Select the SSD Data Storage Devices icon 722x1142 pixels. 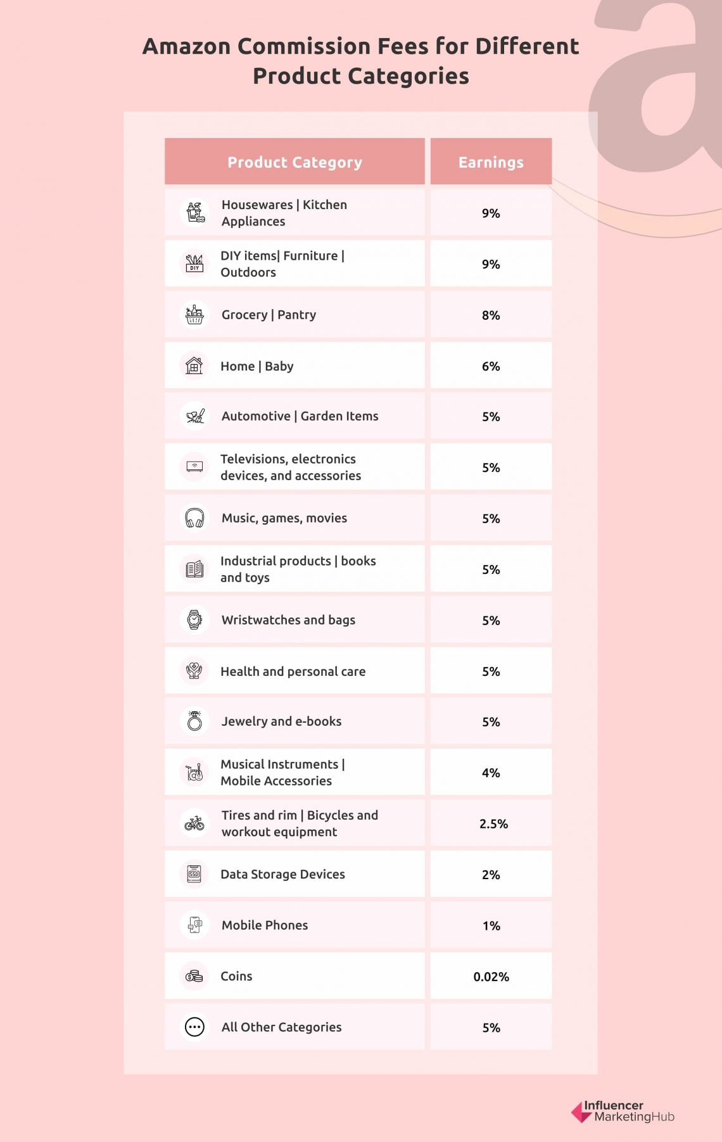(x=194, y=874)
